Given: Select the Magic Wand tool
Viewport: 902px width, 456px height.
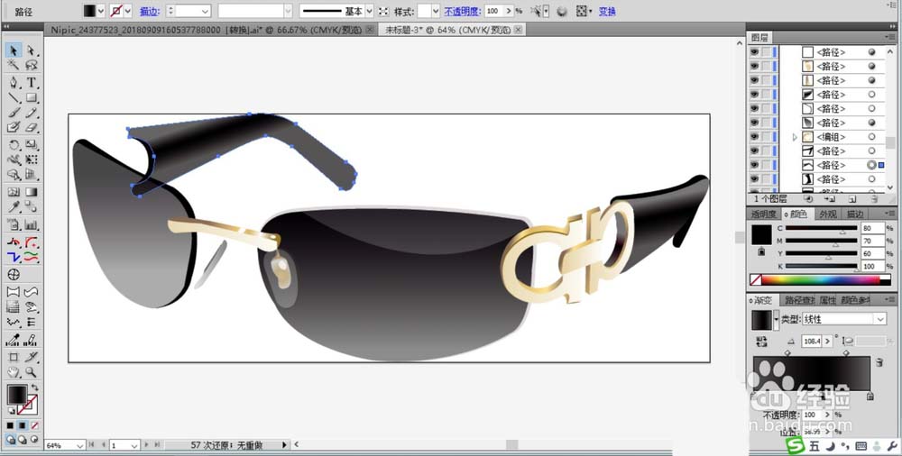Looking at the screenshot, I should (14, 65).
